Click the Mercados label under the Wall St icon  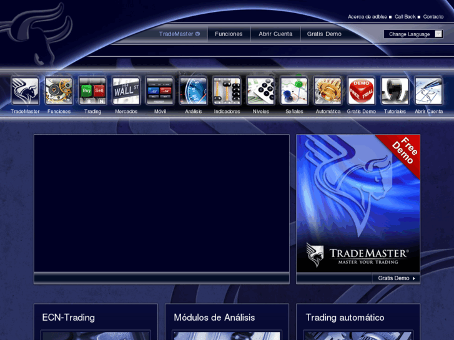click(126, 112)
